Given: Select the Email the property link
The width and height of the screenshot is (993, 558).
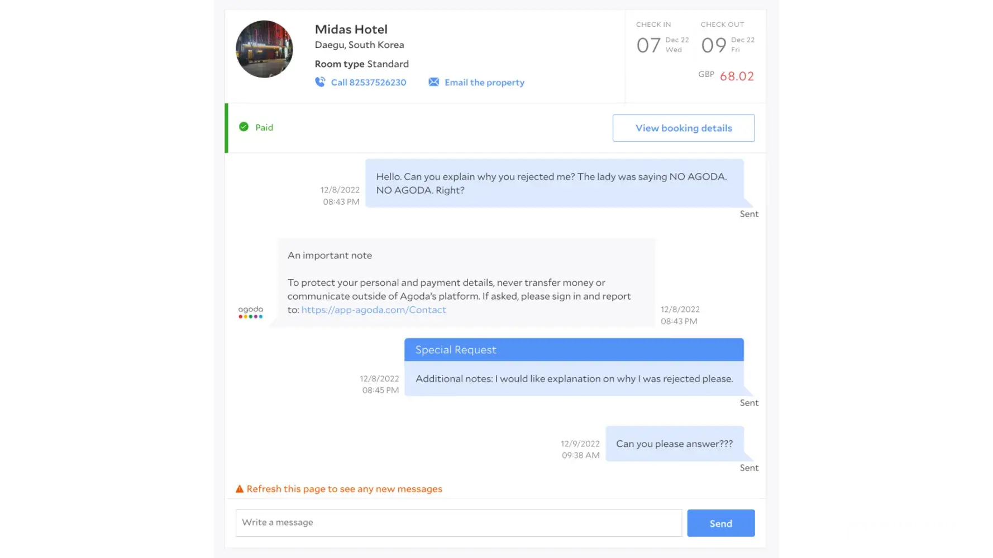Looking at the screenshot, I should (484, 82).
